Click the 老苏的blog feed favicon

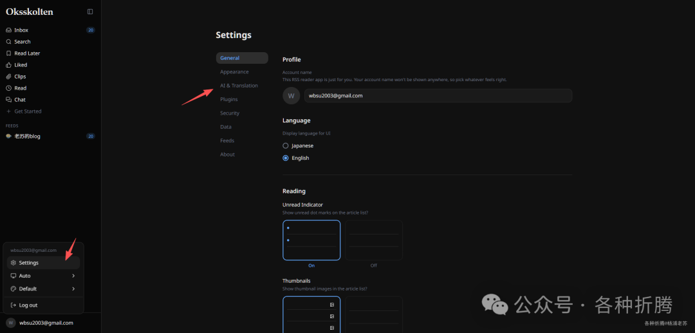8,136
